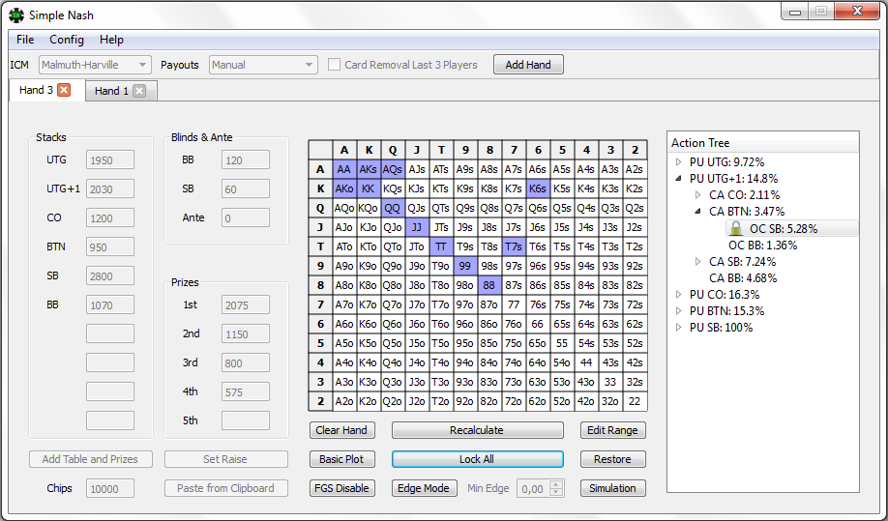Select the 72o cell in the range grid
The height and width of the screenshot is (521, 888).
click(513, 401)
